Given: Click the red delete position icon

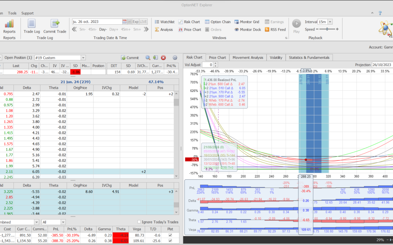Looking at the screenshot, I should point(163,58).
